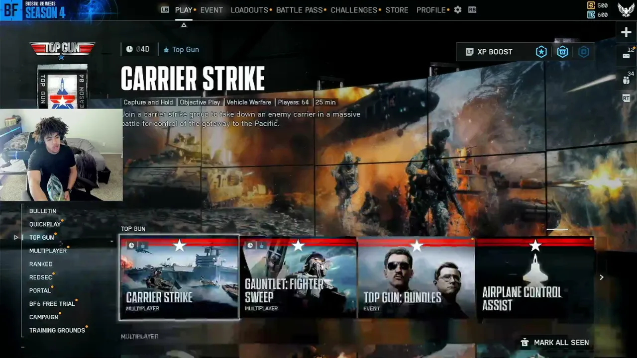Viewport: 637px width, 358px height.
Task: Click the plus icon to add party
Action: pos(626,32)
